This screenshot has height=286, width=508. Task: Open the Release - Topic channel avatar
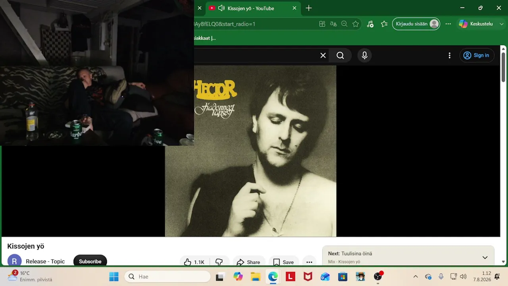click(15, 261)
